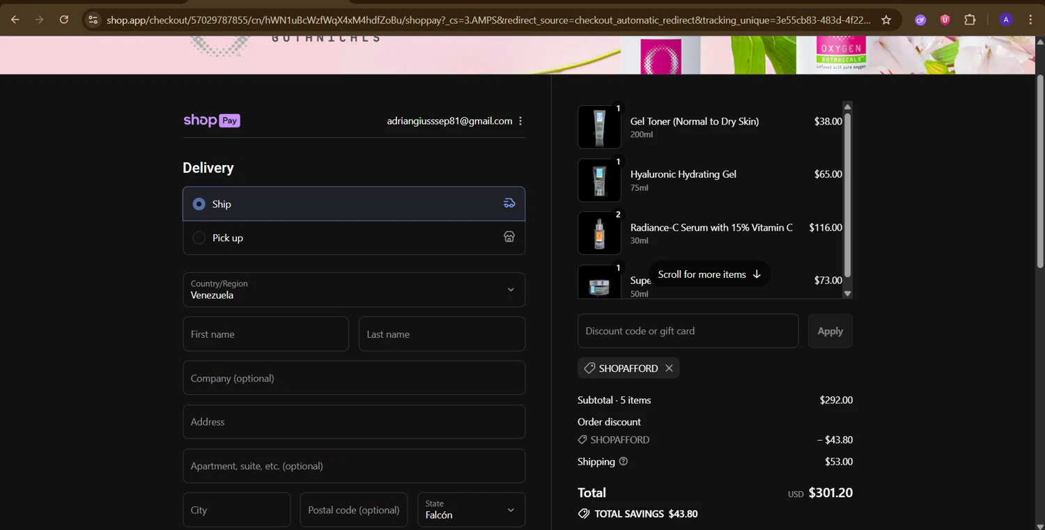Image resolution: width=1045 pixels, height=530 pixels.
Task: Open the State dropdown showing Falcón
Action: coord(471,510)
